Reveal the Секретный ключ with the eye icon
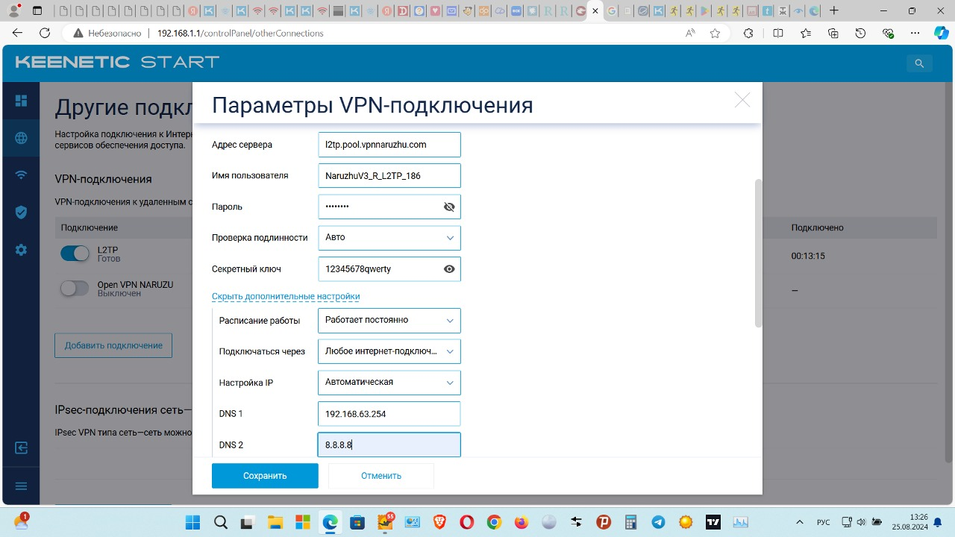Image resolution: width=955 pixels, height=537 pixels. pyautogui.click(x=449, y=268)
